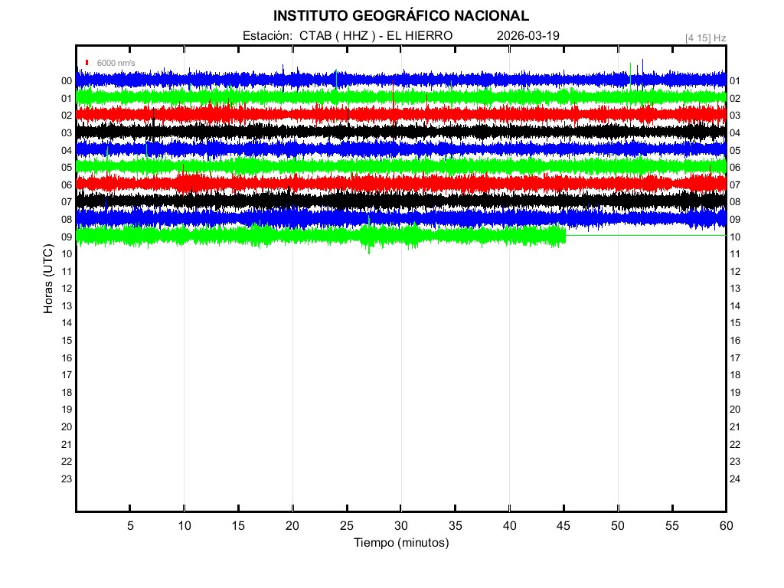Click the 30 minute tick on the time axis
Screen dimensions: 784x588
click(400, 525)
